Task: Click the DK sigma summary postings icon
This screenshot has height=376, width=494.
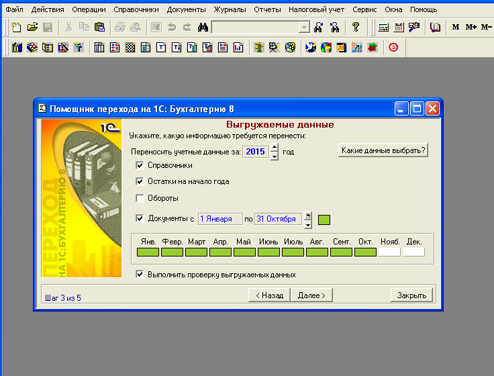Action: (115, 48)
